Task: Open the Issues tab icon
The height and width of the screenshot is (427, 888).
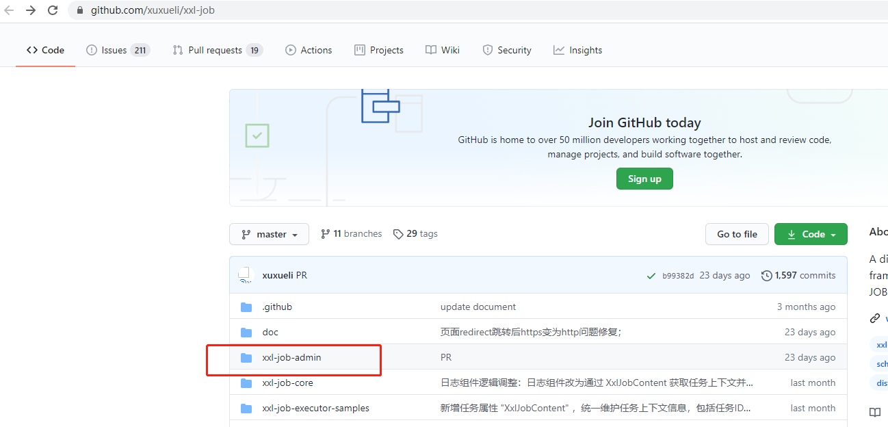Action: pyautogui.click(x=91, y=49)
